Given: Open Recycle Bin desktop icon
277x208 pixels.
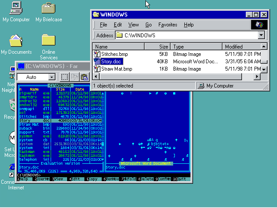Looking at the screenshot, I should [x=12, y=105].
